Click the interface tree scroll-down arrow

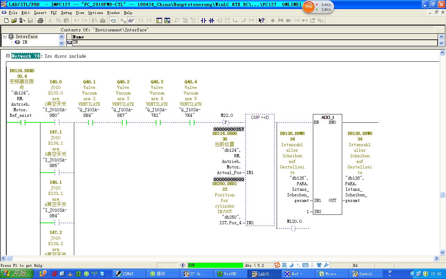click(x=62, y=43)
